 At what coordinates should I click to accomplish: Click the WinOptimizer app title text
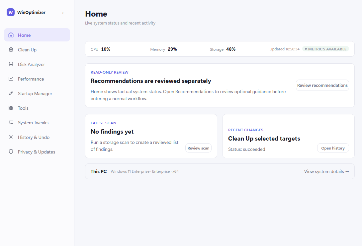click(32, 13)
